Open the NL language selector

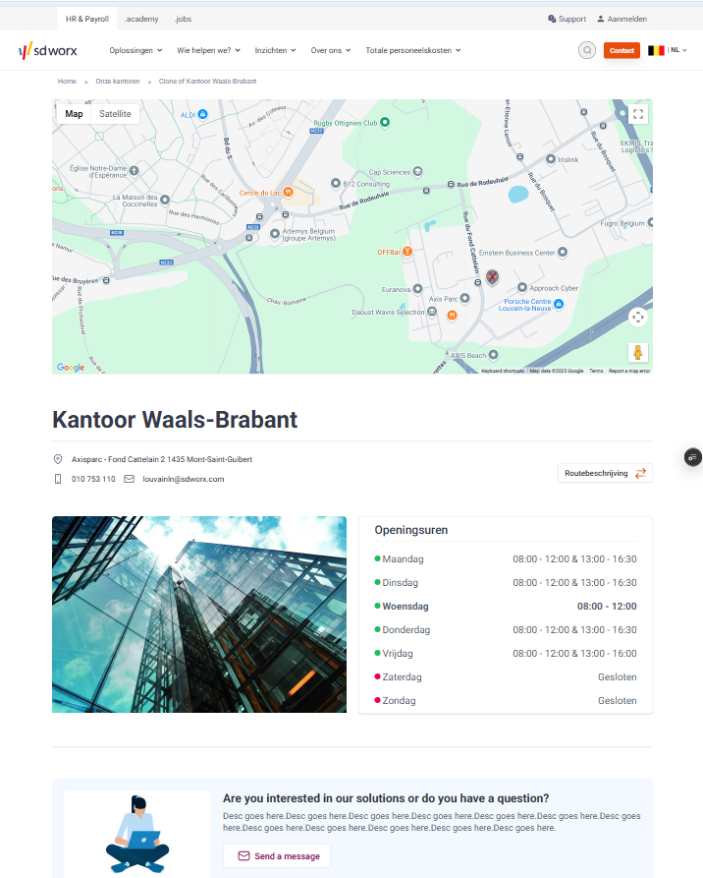678,50
